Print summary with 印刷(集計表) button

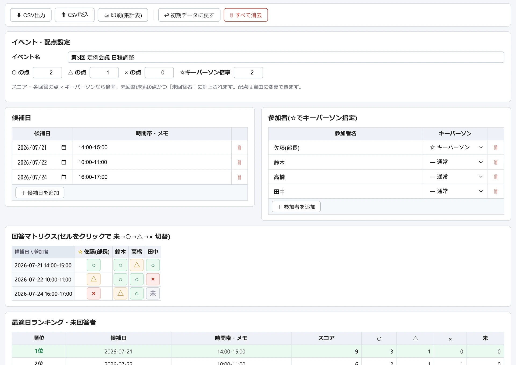123,15
